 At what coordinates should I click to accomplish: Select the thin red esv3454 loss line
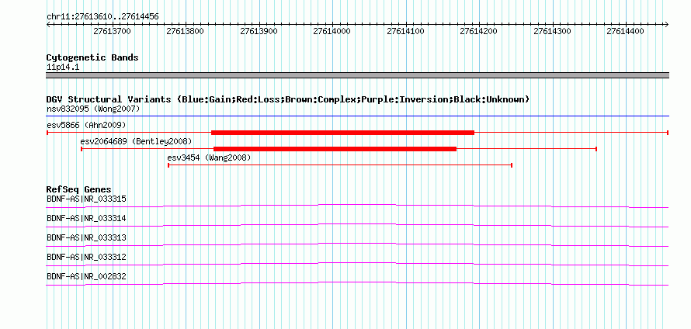(340, 165)
